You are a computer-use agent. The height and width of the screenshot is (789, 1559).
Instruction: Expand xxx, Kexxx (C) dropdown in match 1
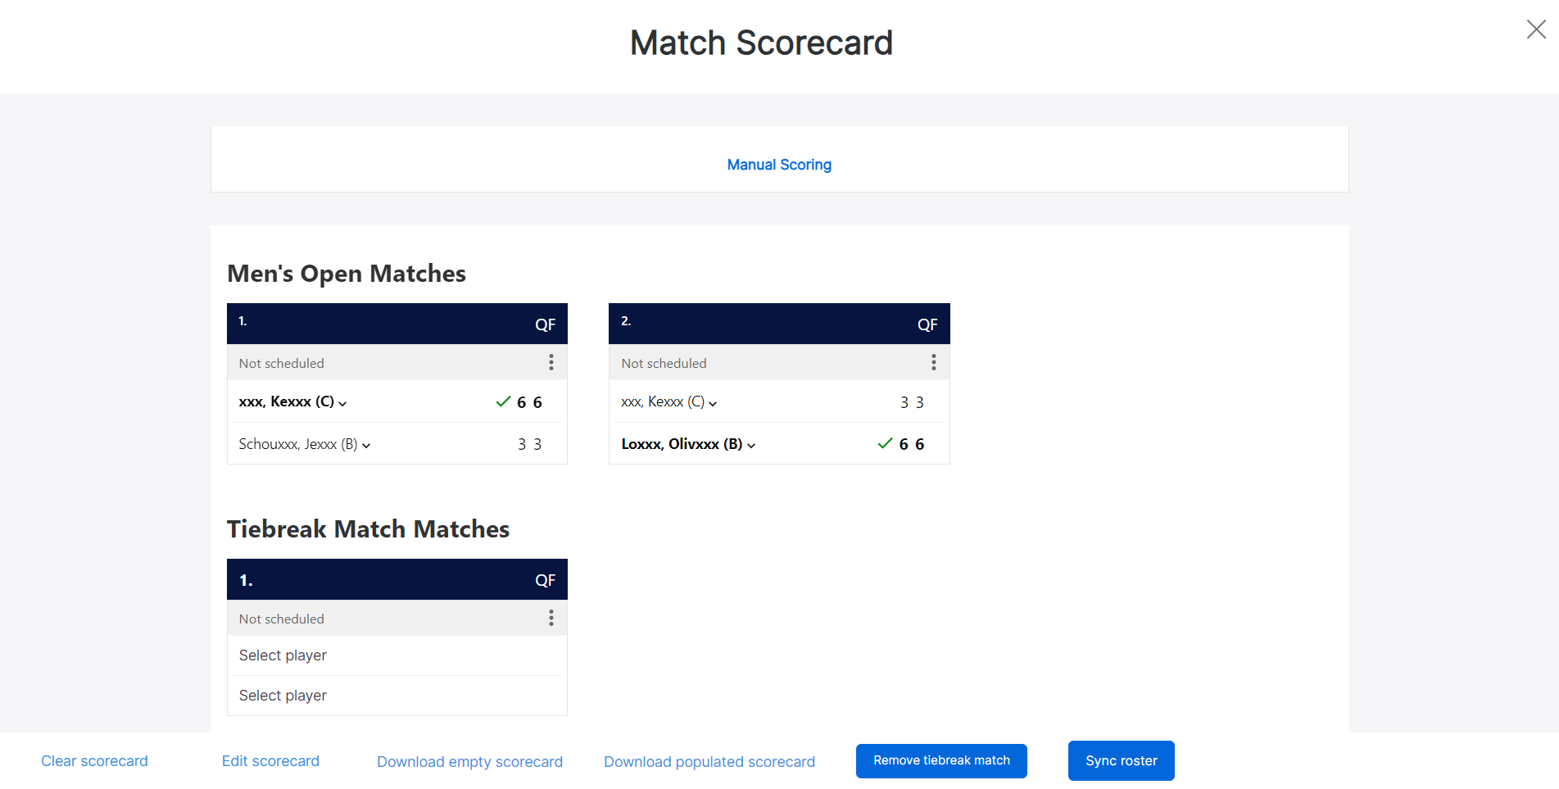point(342,403)
